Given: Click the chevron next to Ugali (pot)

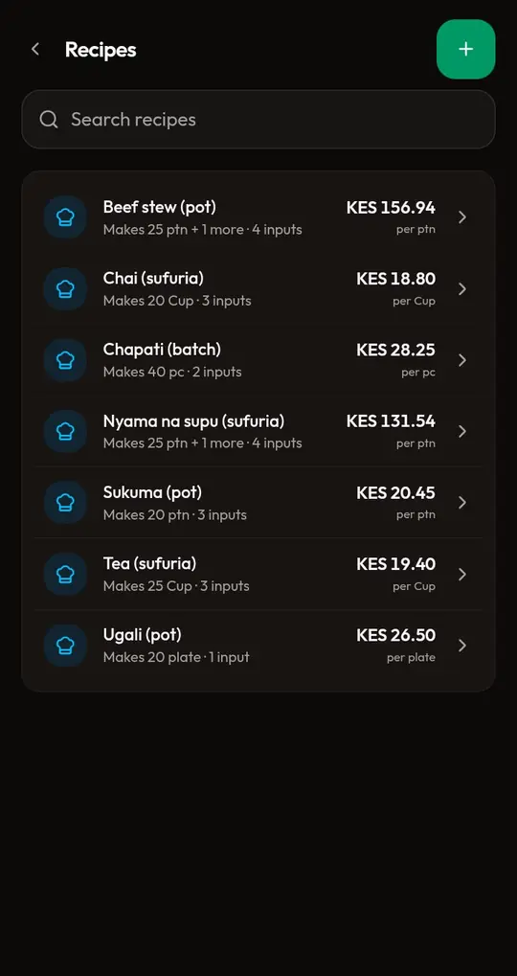Looking at the screenshot, I should click(x=462, y=646).
